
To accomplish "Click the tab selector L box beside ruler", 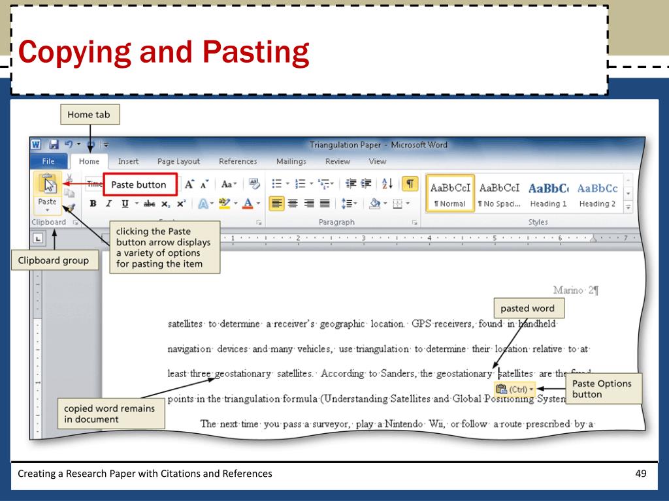I will pos(38,239).
